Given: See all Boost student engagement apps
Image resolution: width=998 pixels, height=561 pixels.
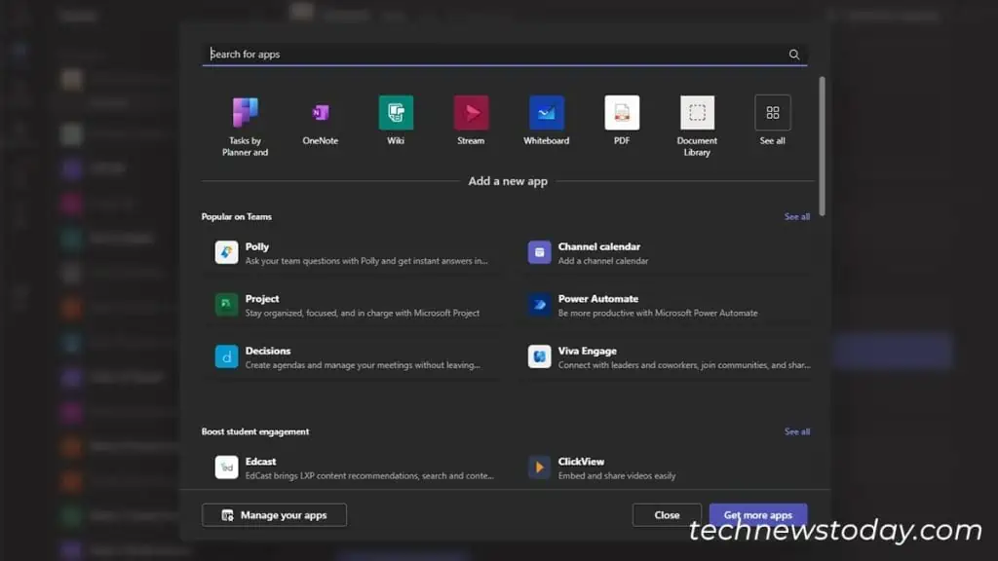Looking at the screenshot, I should click(x=796, y=431).
